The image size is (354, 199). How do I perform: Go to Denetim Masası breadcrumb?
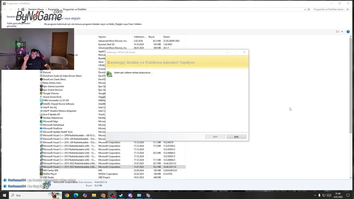tap(36, 9)
